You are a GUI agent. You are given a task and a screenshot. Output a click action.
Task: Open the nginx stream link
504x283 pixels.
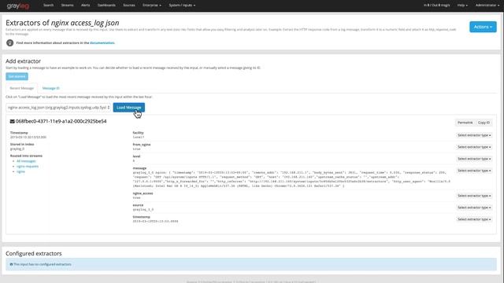[20, 171]
